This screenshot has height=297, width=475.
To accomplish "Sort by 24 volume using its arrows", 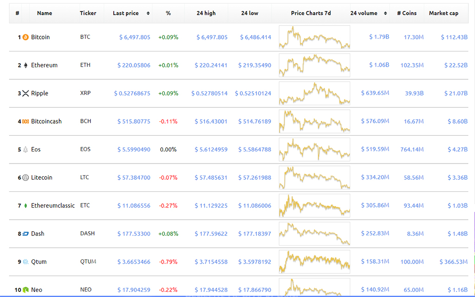I will tap(385, 13).
